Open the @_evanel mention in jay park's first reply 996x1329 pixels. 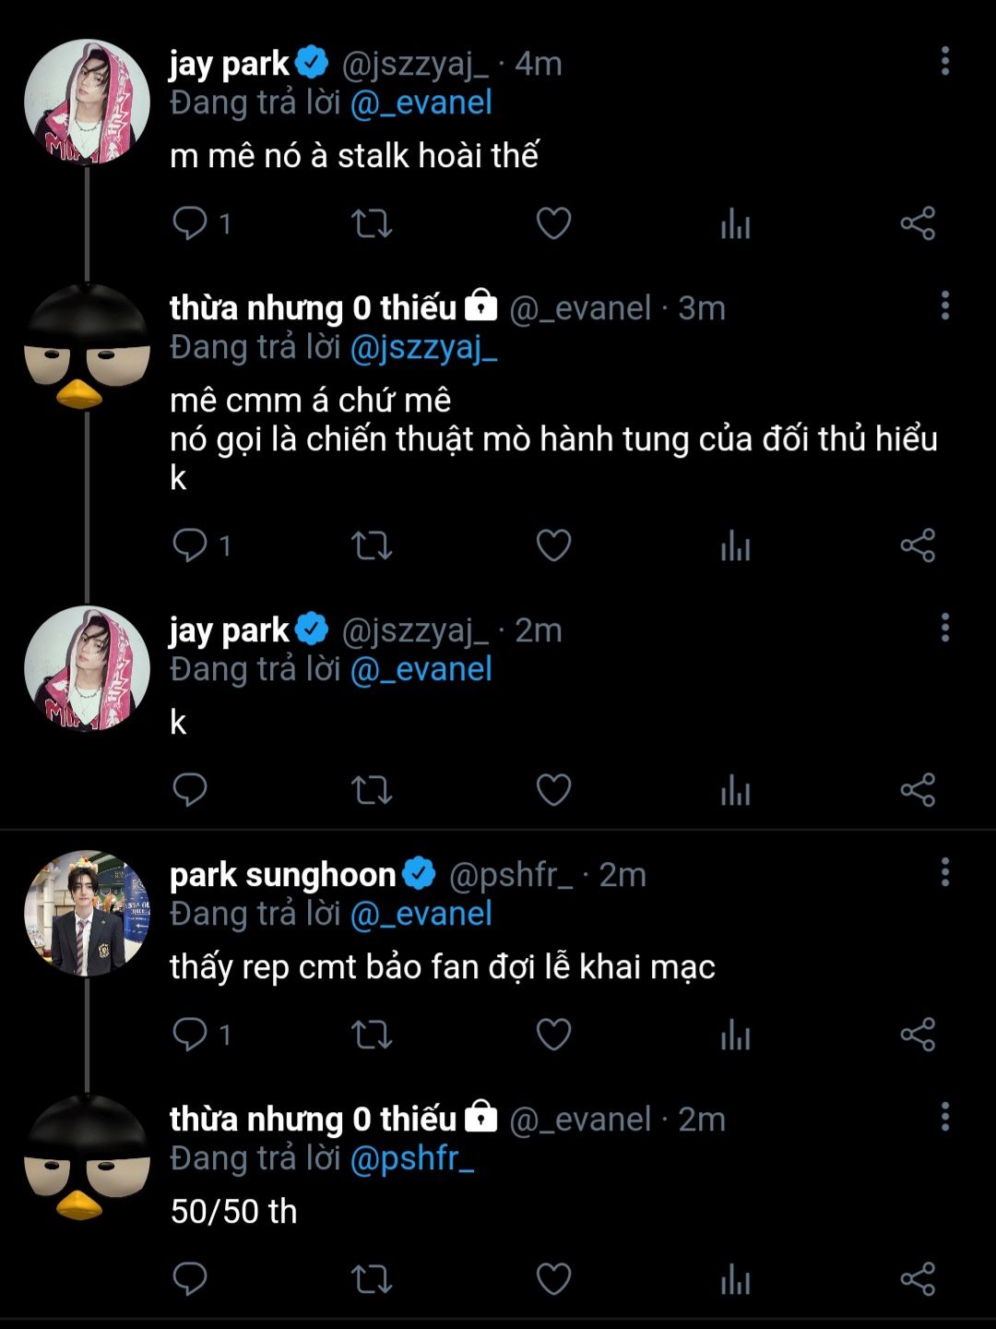coord(421,102)
